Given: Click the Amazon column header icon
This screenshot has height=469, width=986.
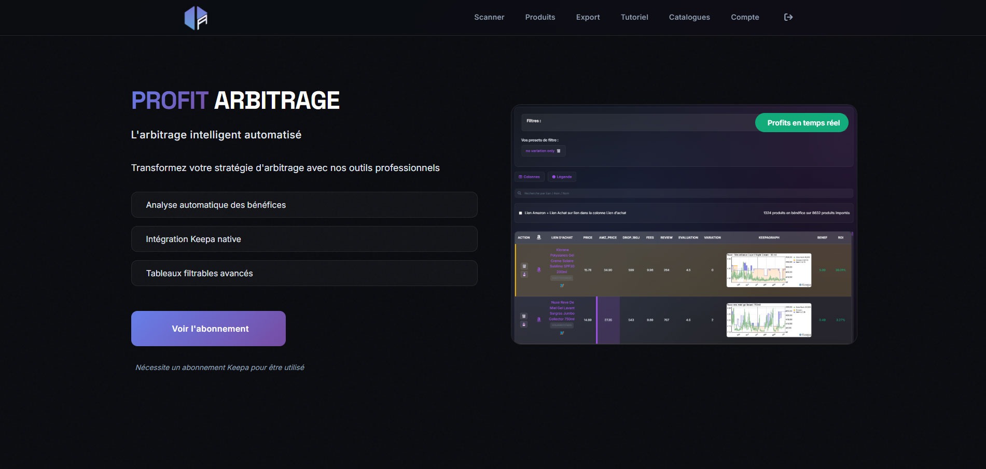Looking at the screenshot, I should pos(538,237).
